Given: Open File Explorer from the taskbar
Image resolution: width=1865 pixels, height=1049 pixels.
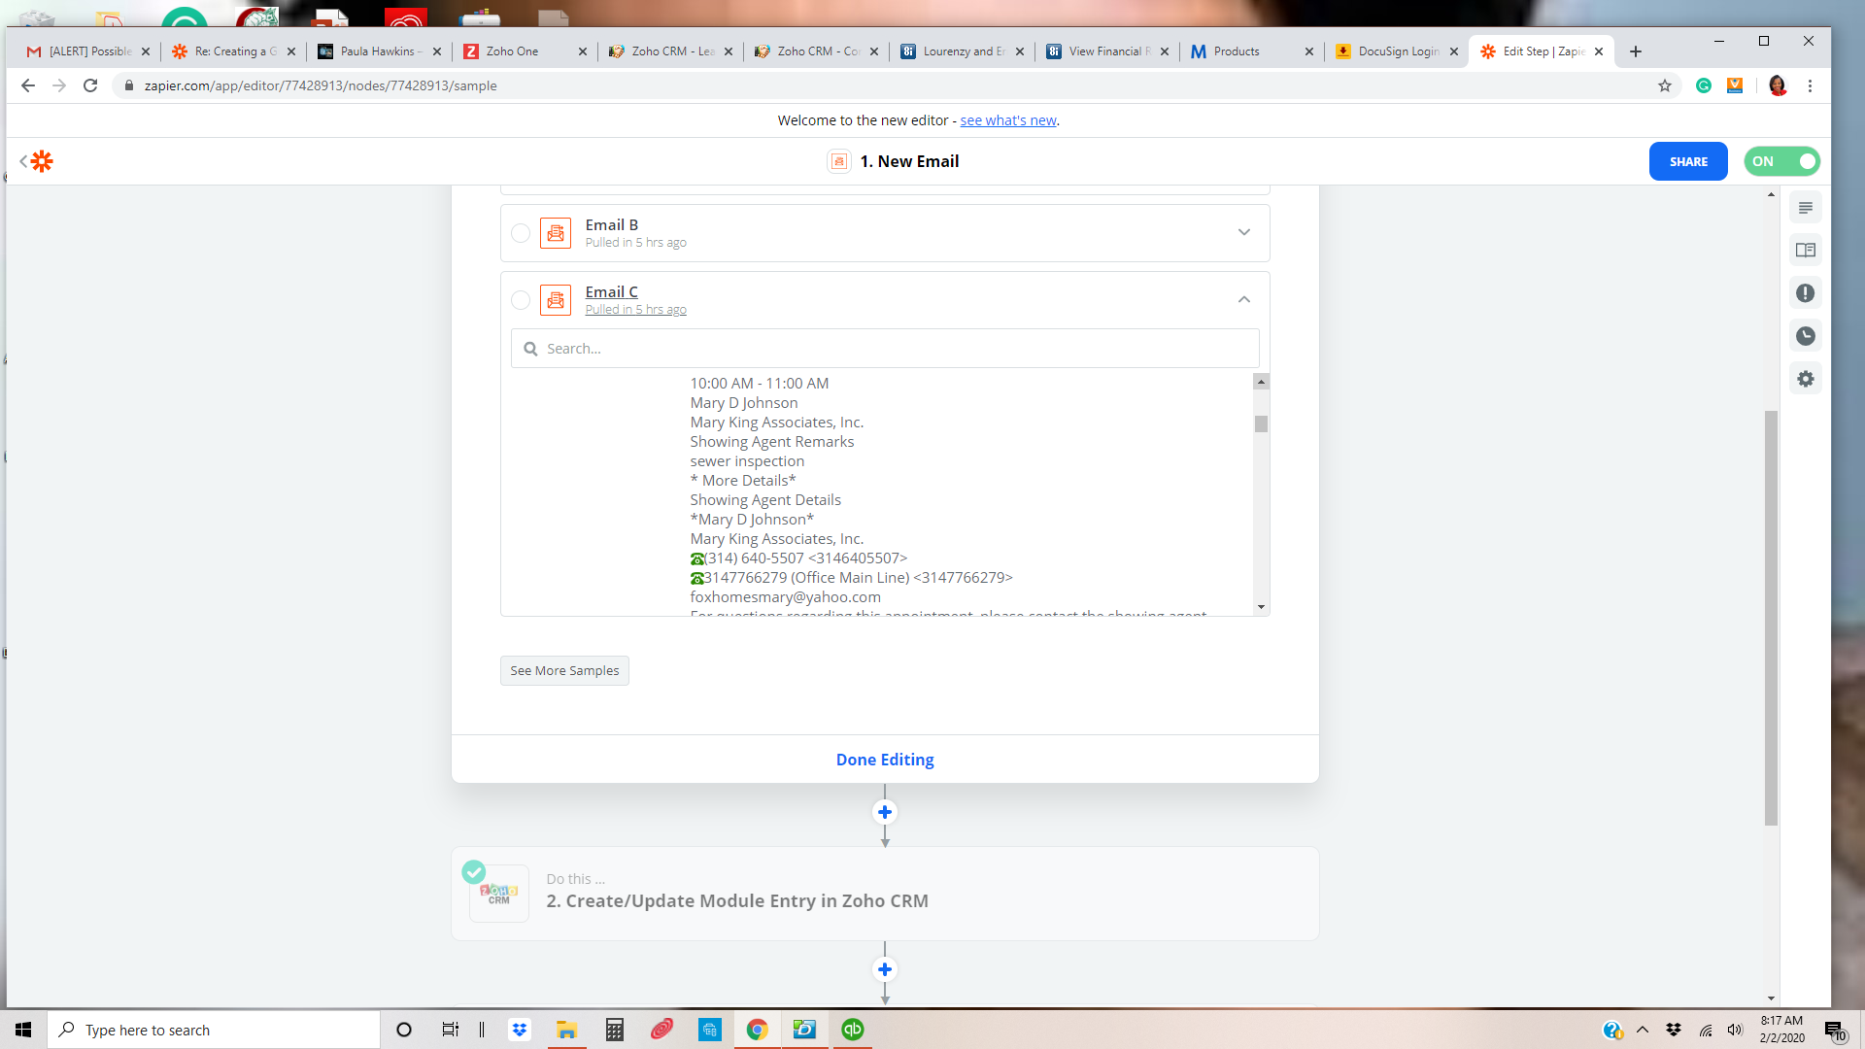Looking at the screenshot, I should tap(566, 1030).
